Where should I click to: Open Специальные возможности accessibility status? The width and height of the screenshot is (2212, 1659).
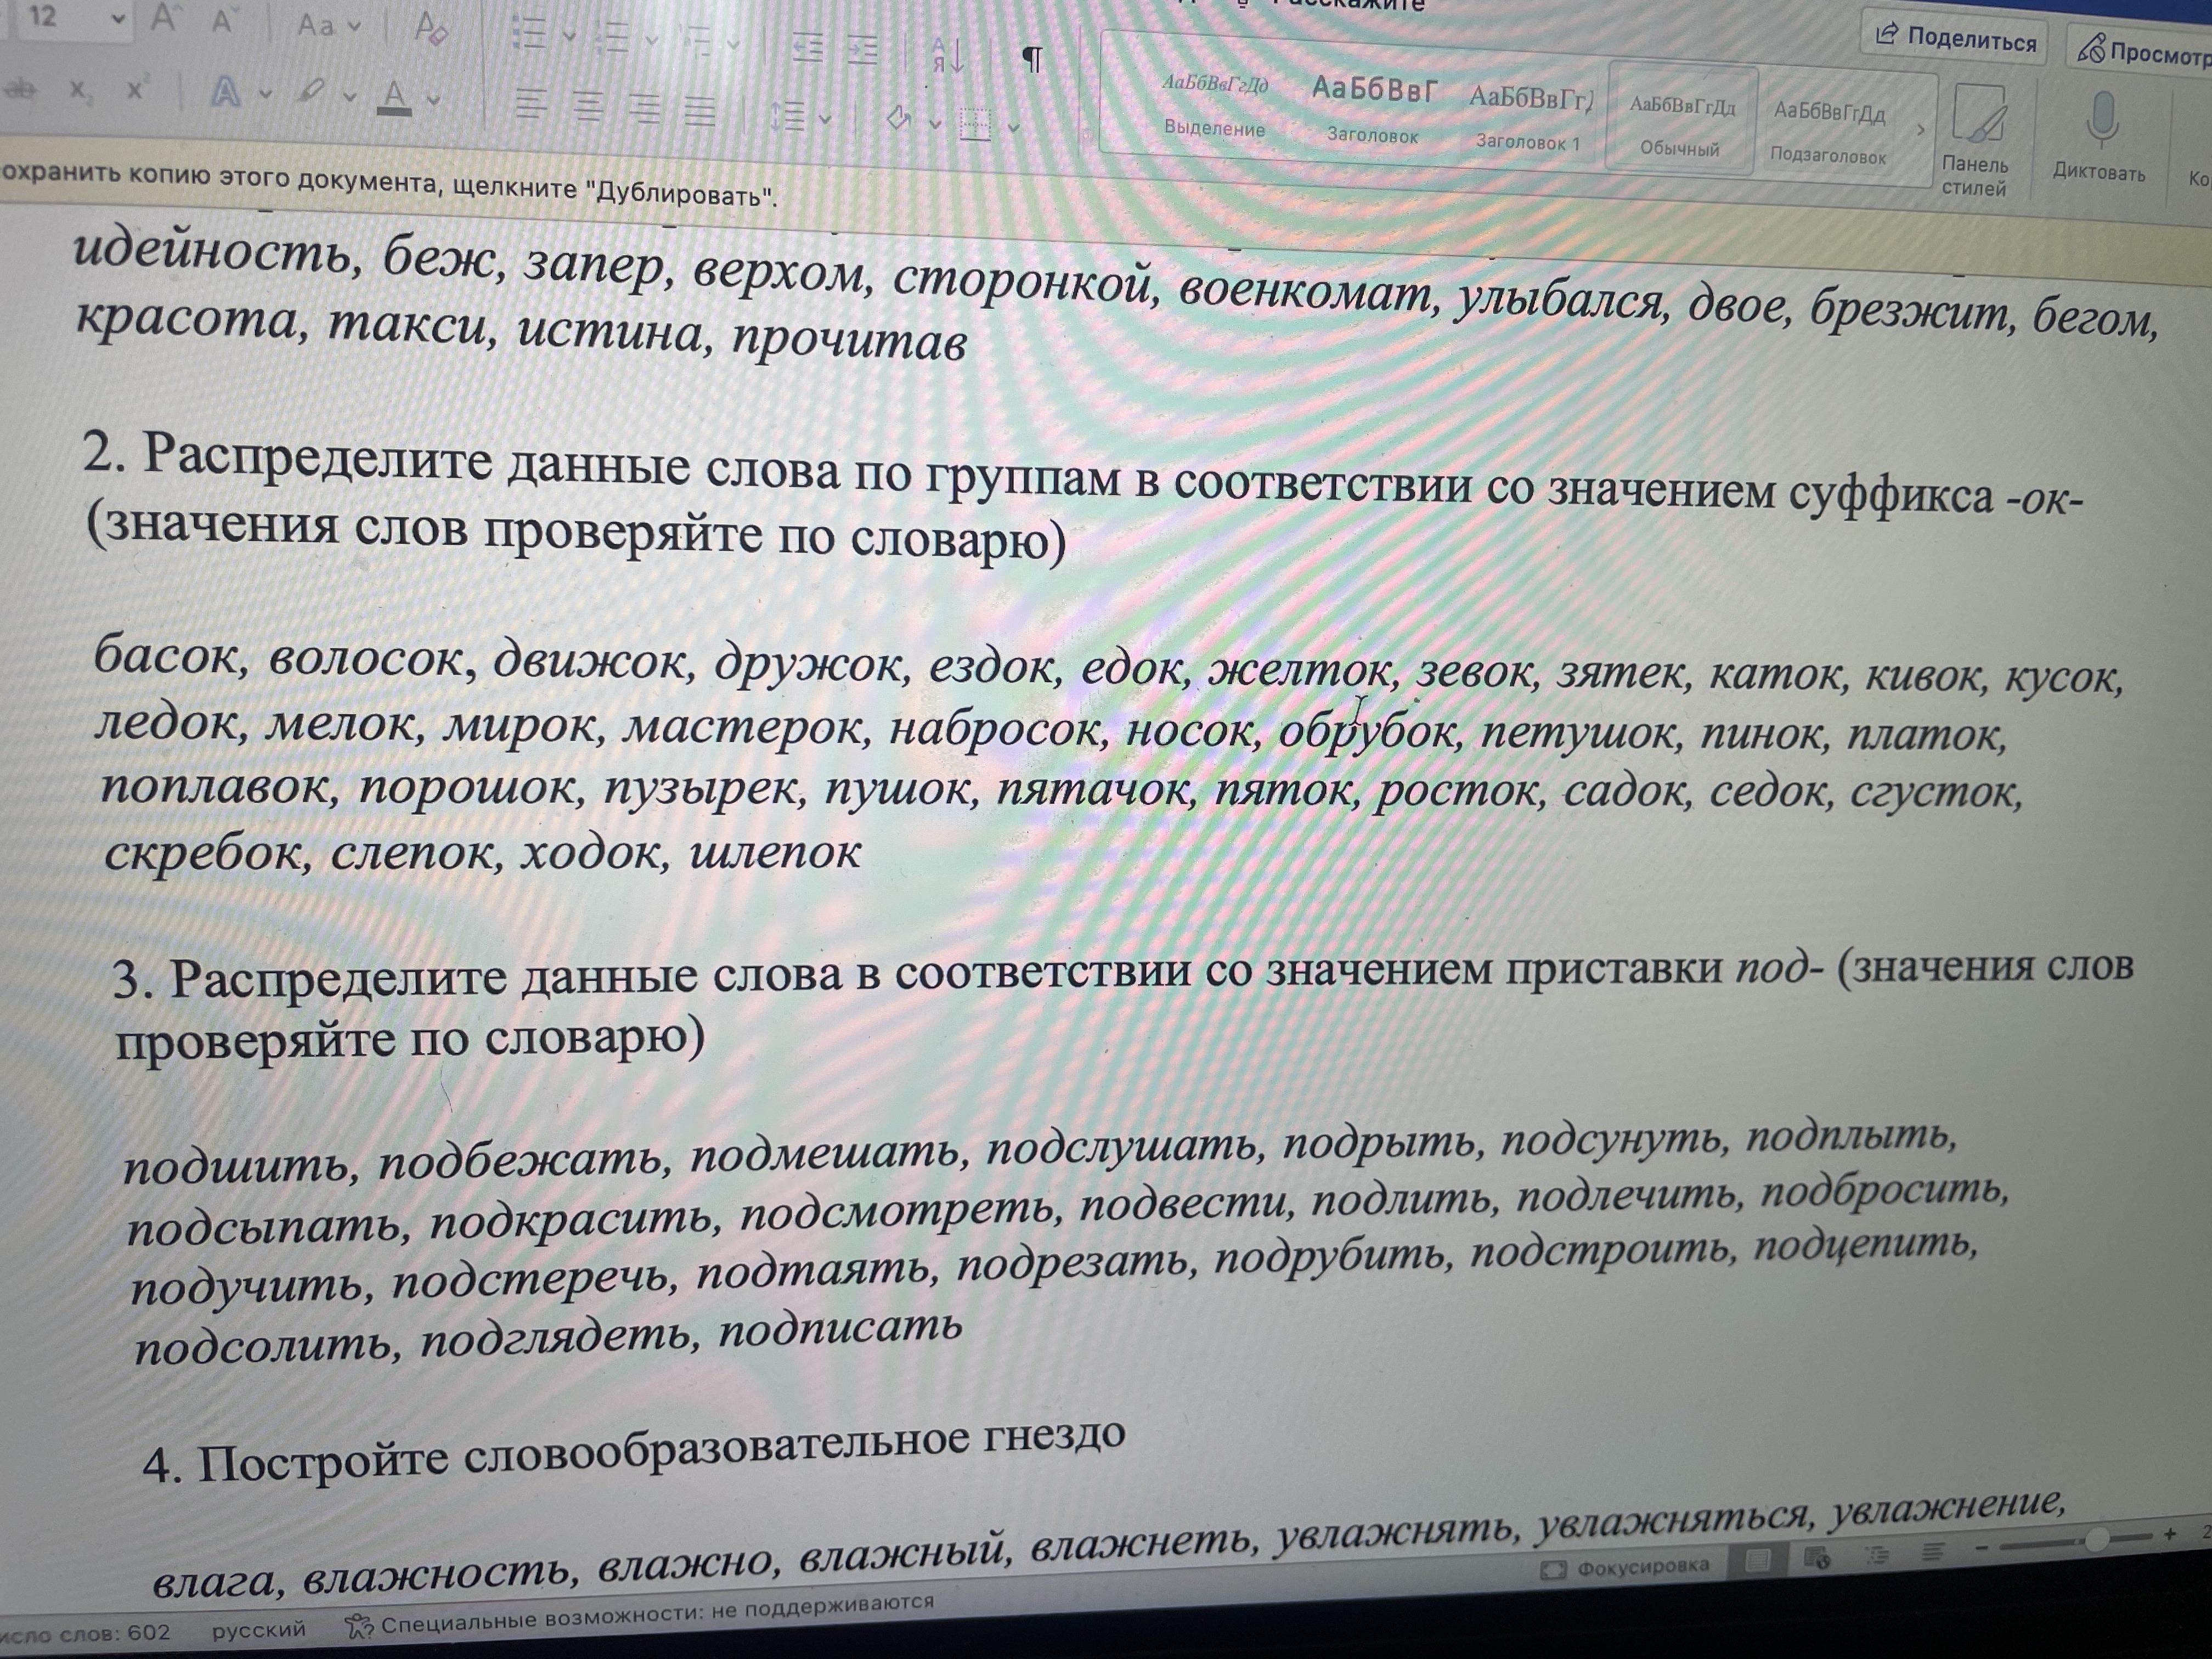[640, 1616]
